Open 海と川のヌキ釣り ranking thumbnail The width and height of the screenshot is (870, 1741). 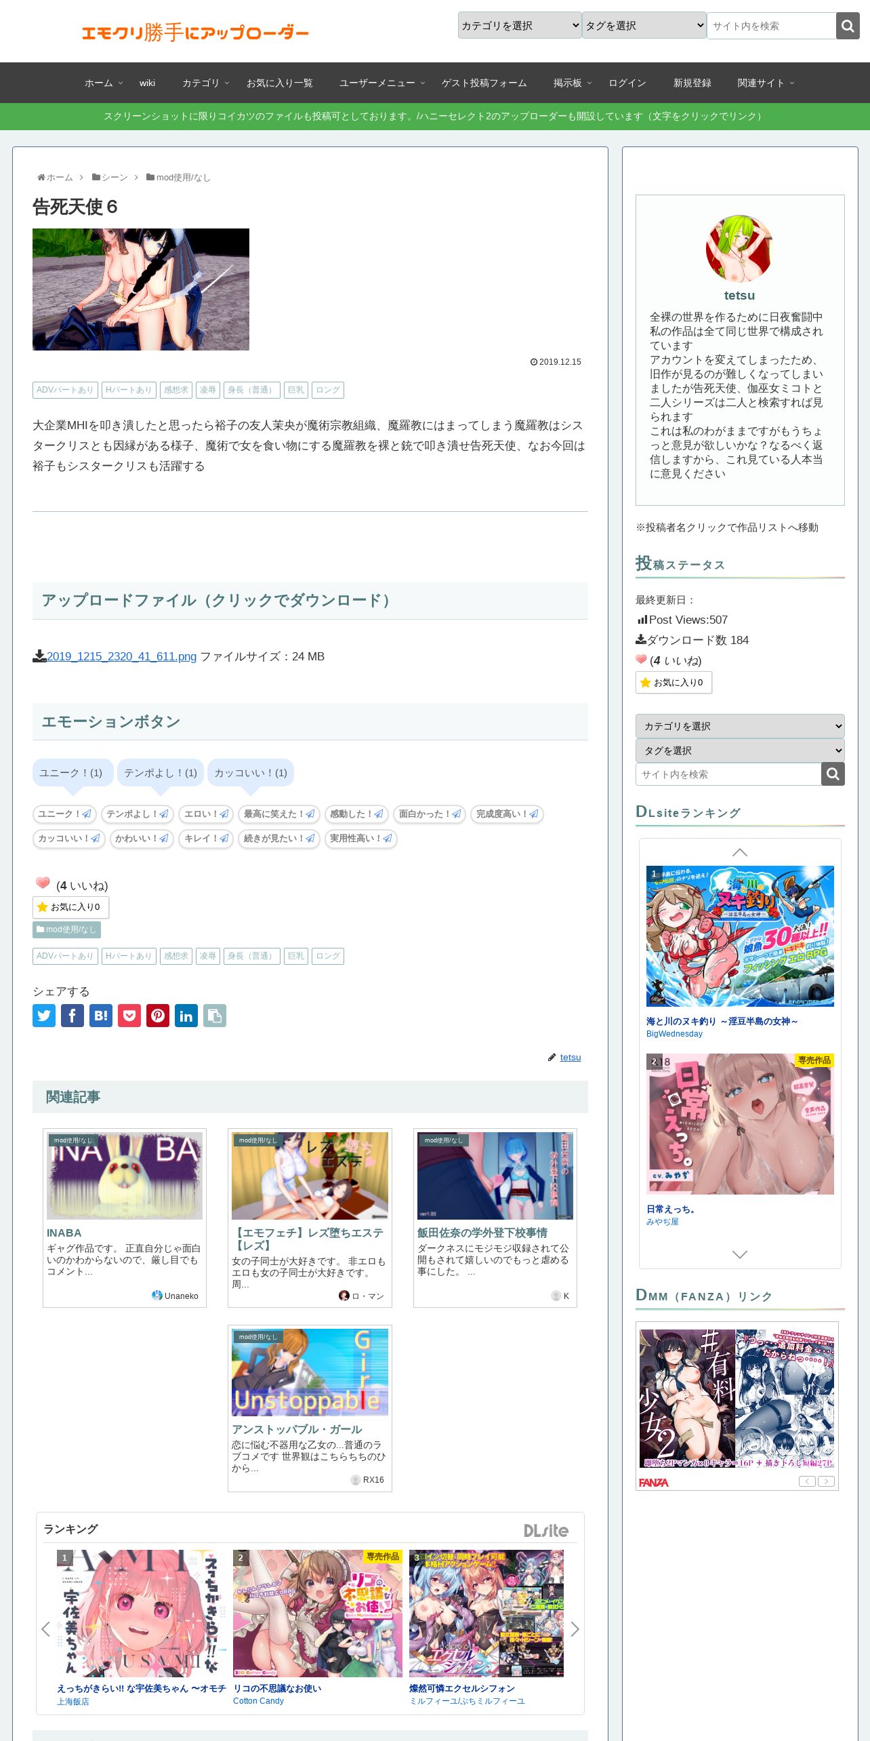[x=740, y=936]
